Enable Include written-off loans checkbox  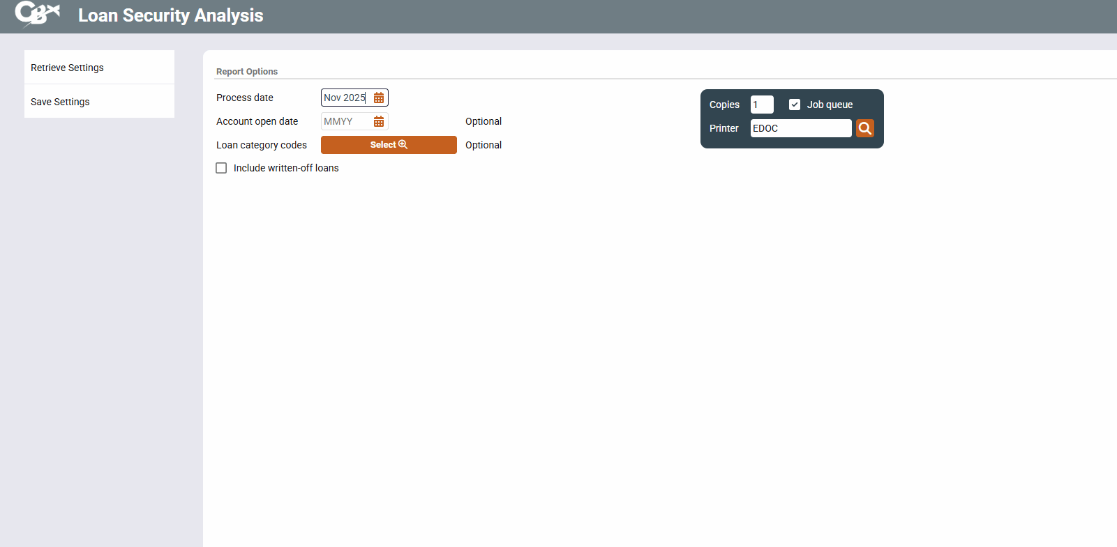(221, 168)
